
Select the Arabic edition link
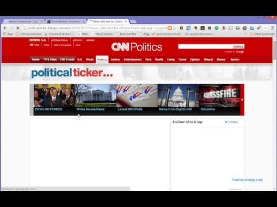pyautogui.click(x=90, y=40)
